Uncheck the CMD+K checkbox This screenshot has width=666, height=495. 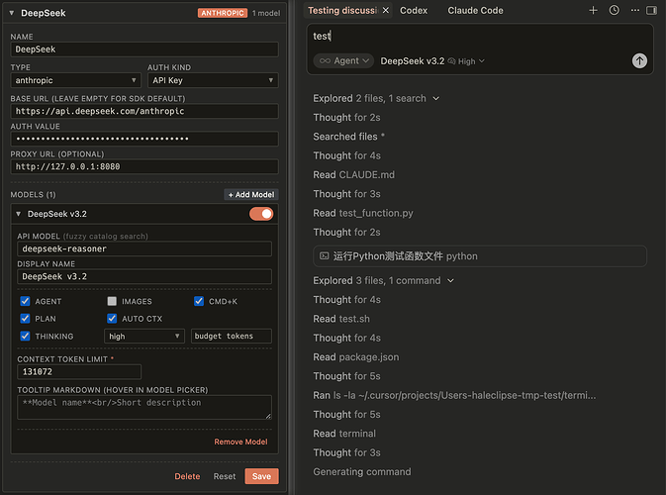click(199, 301)
